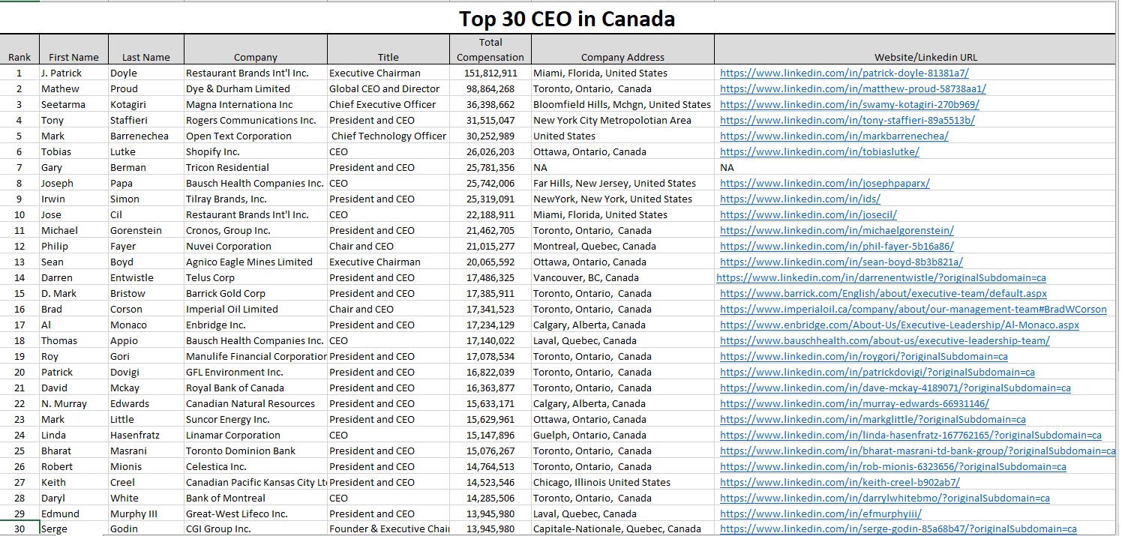Select the 'Shopify Inc.' company cell

(x=256, y=151)
